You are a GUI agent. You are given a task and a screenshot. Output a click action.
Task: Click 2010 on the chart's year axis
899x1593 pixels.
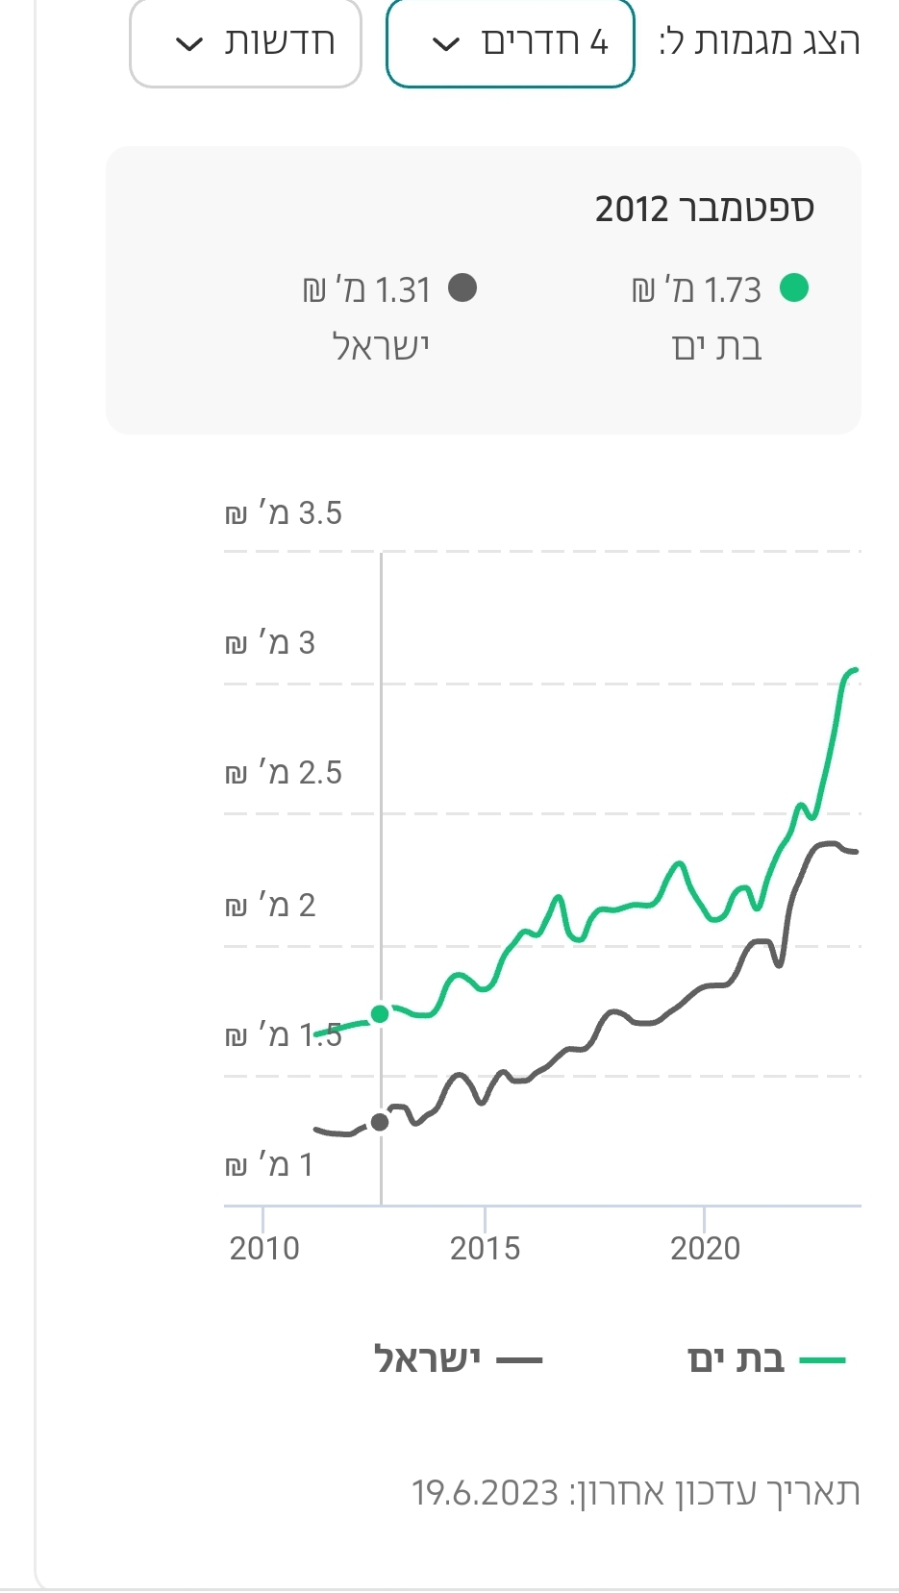pos(264,1248)
